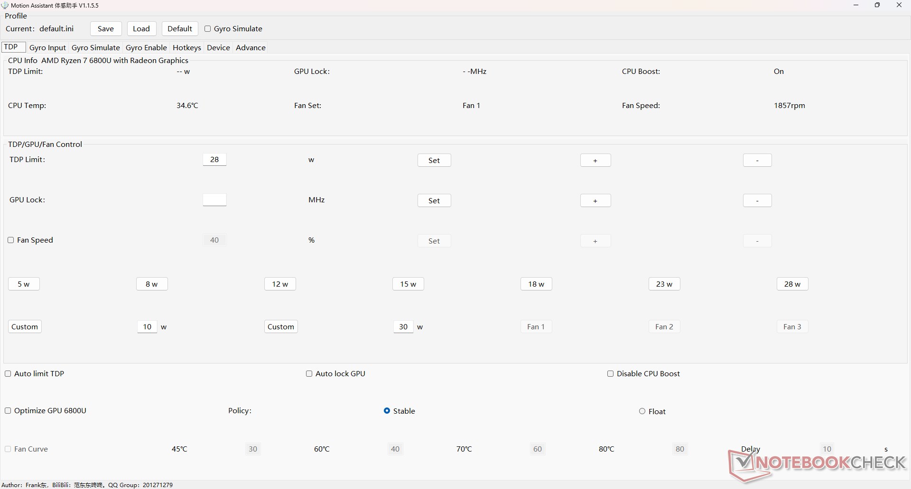Image resolution: width=911 pixels, height=489 pixels.
Task: Apply the 15 w TDP preset
Action: click(x=408, y=284)
